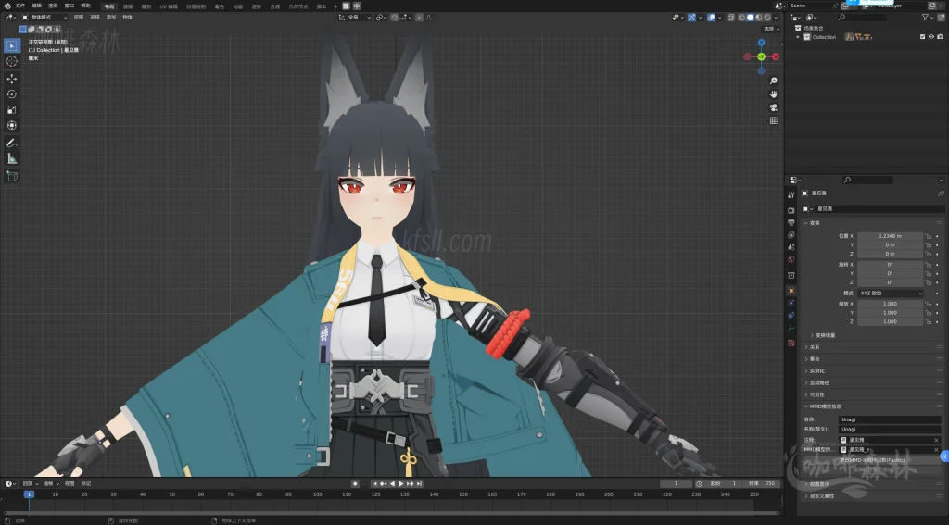
Task: Select the Measure ruler tool
Action: (x=11, y=158)
